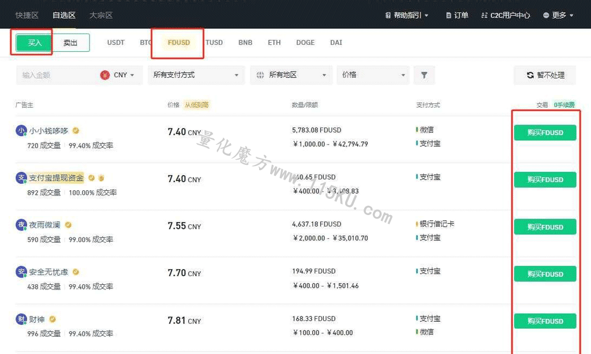The width and height of the screenshot is (591, 354).
Task: Open the C2C用户中心 link
Action: click(506, 16)
